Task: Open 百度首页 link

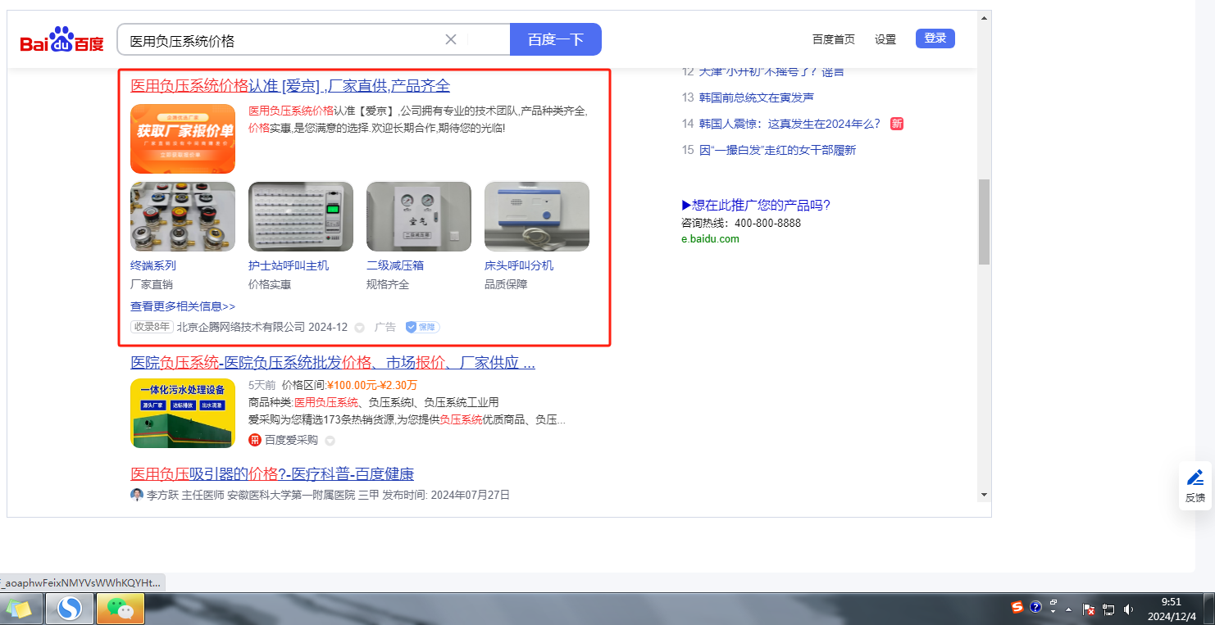Action: click(834, 39)
